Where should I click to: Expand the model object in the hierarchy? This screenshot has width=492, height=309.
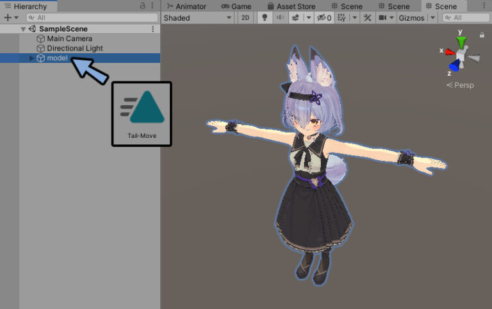pos(32,58)
